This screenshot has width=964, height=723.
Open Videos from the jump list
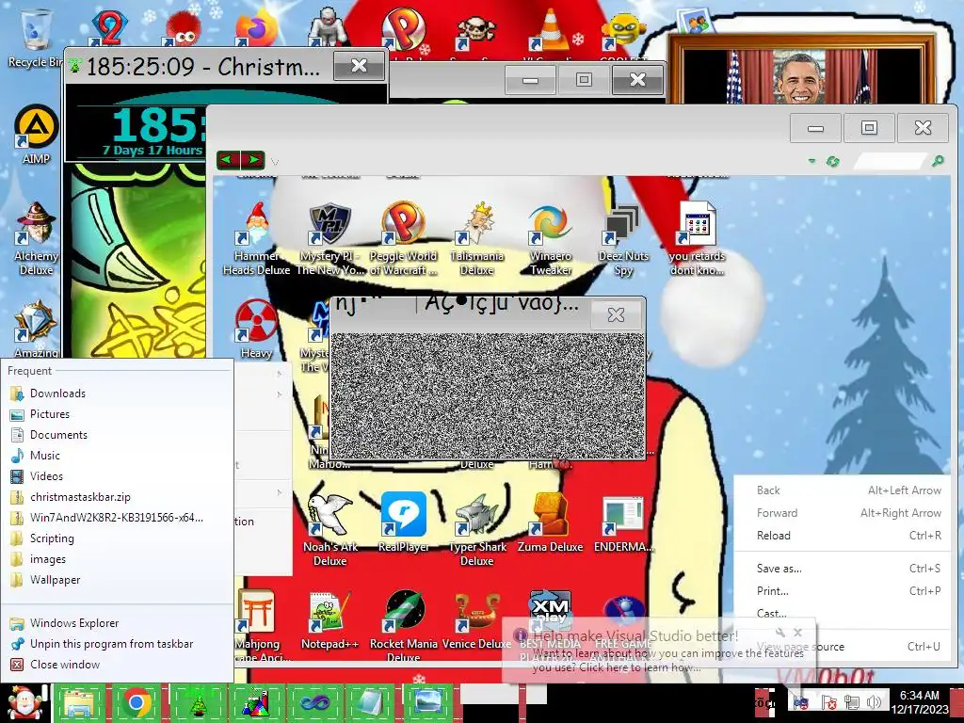(x=117, y=476)
